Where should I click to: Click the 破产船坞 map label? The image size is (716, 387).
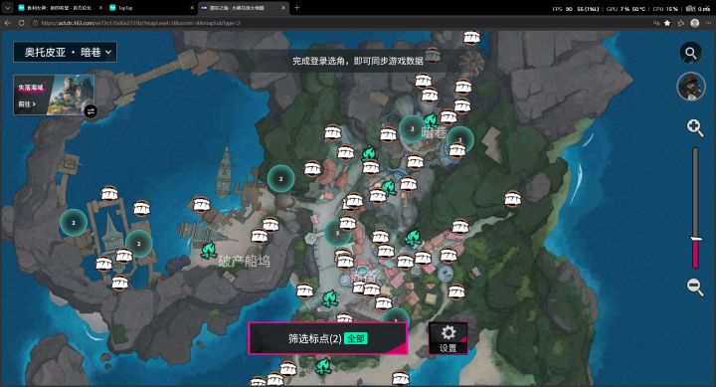pos(244,261)
